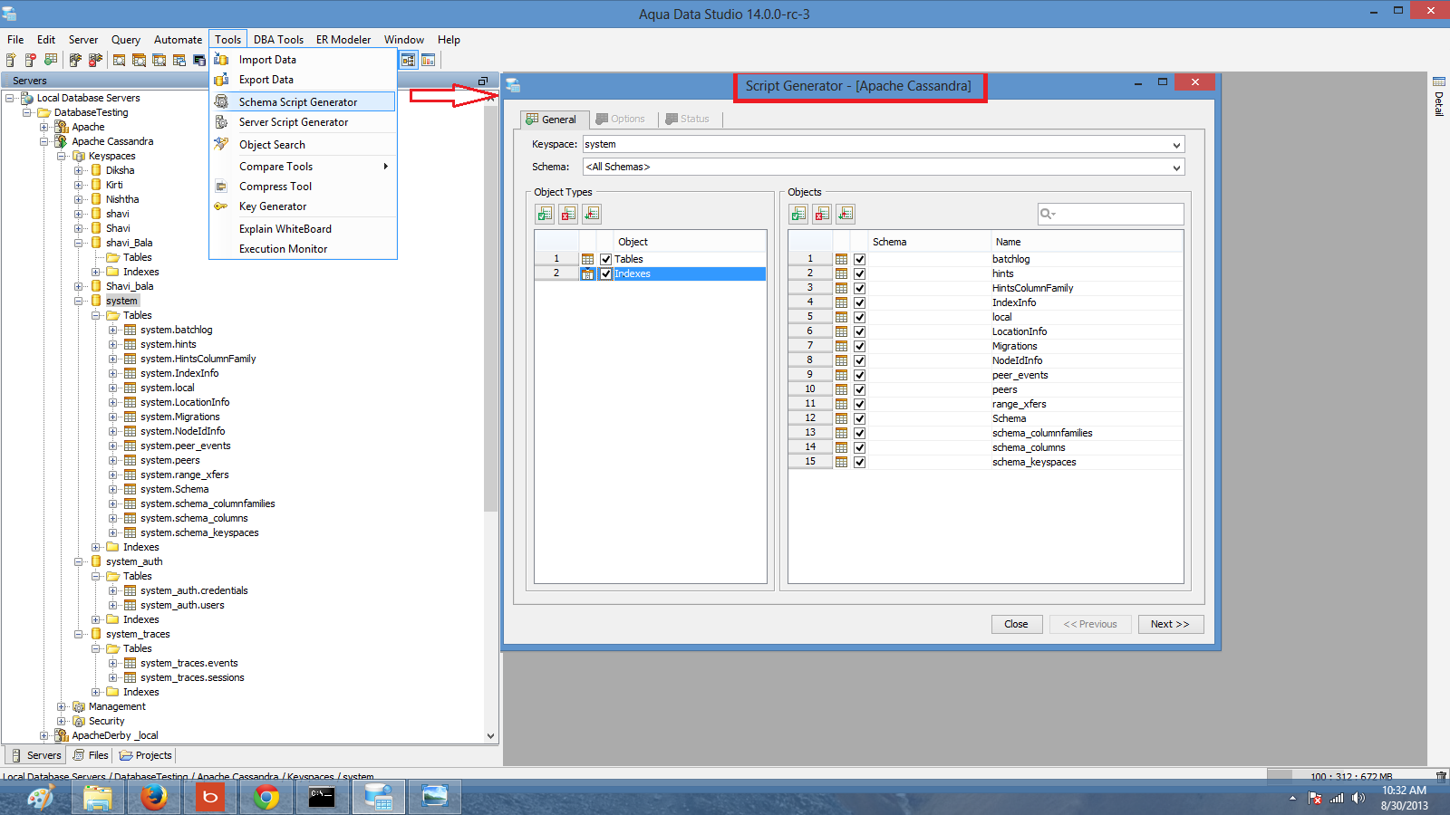Collapse the system keyspace node
The height and width of the screenshot is (815, 1450).
click(x=79, y=301)
